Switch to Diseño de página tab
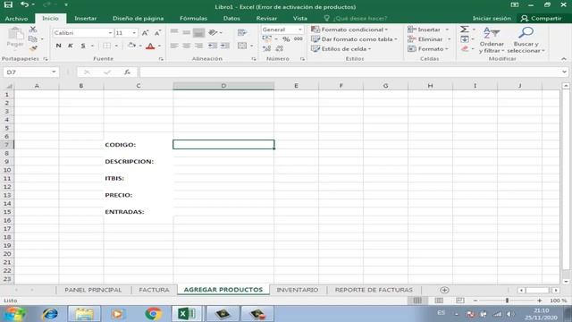Viewport: 572px width, 322px height. [x=138, y=18]
